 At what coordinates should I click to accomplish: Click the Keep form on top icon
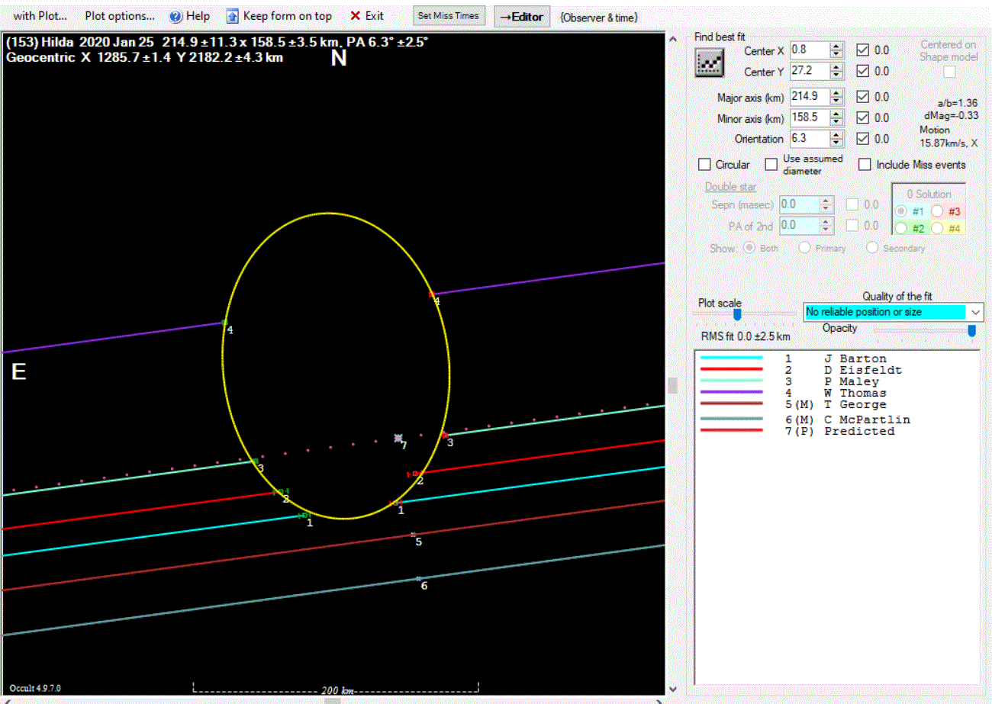(x=232, y=16)
